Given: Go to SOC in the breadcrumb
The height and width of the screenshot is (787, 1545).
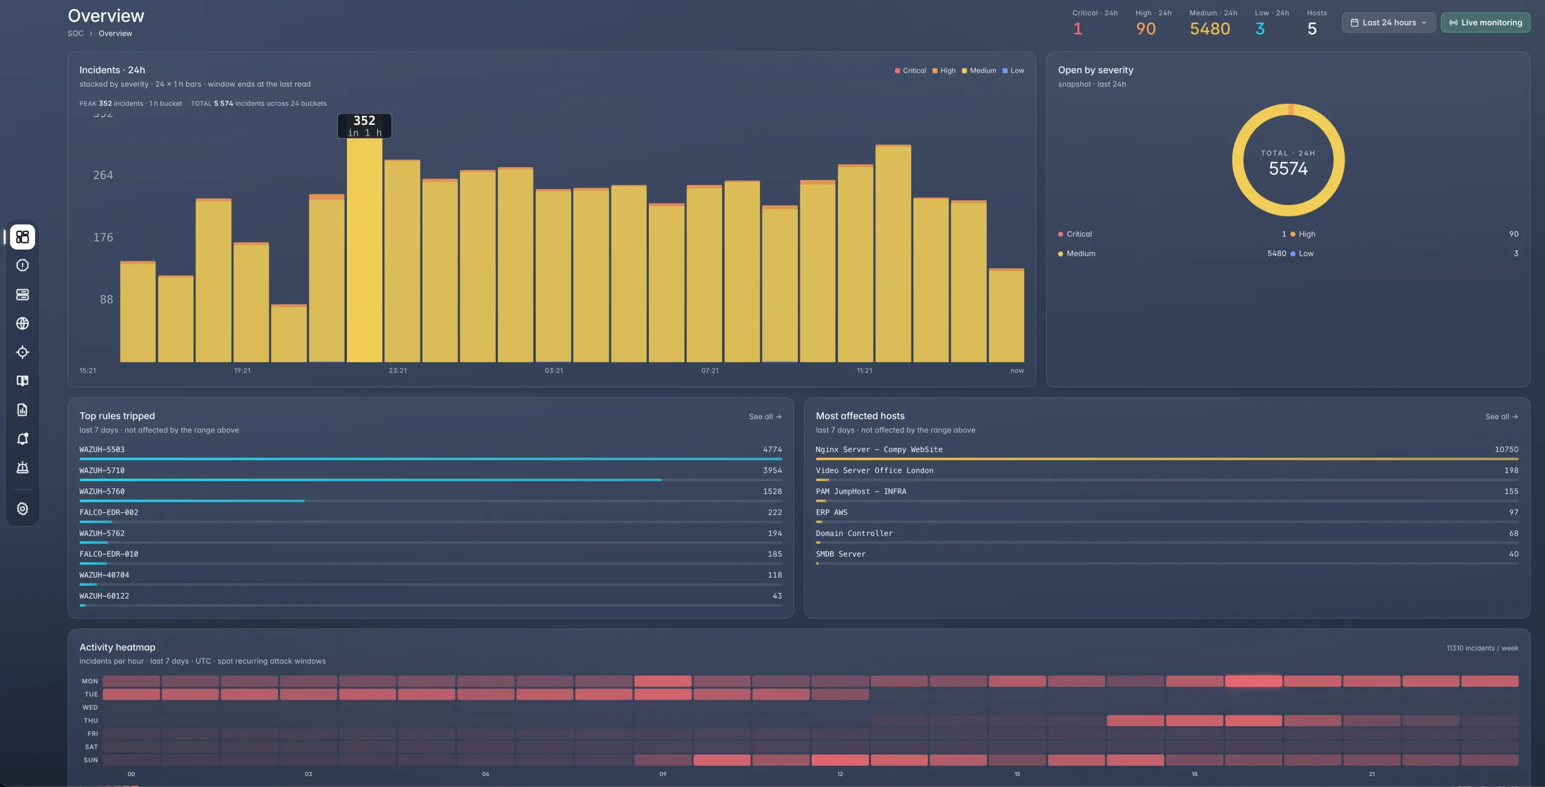Looking at the screenshot, I should (75, 34).
